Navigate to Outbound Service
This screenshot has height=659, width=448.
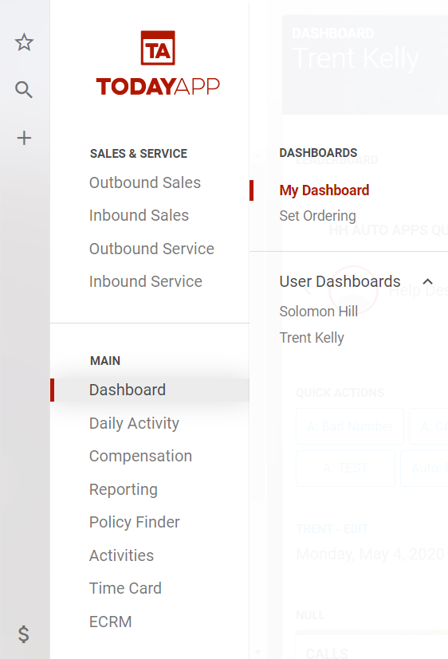click(151, 249)
